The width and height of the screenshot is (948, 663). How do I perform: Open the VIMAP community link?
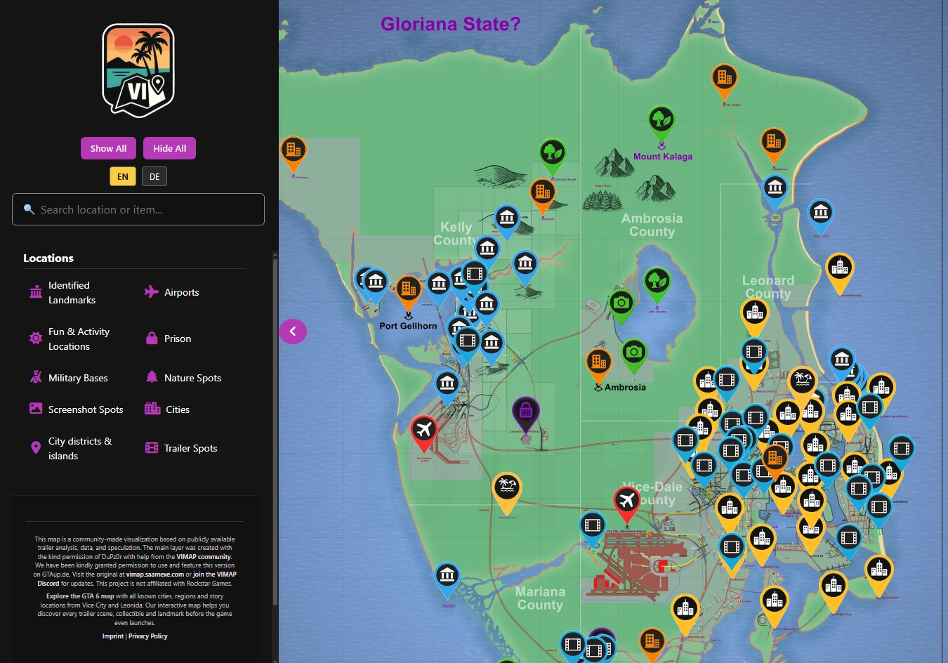204,557
